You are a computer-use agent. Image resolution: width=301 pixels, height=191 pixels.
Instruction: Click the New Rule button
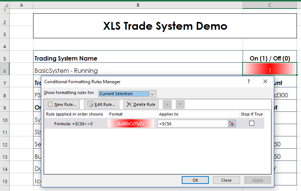[62, 104]
